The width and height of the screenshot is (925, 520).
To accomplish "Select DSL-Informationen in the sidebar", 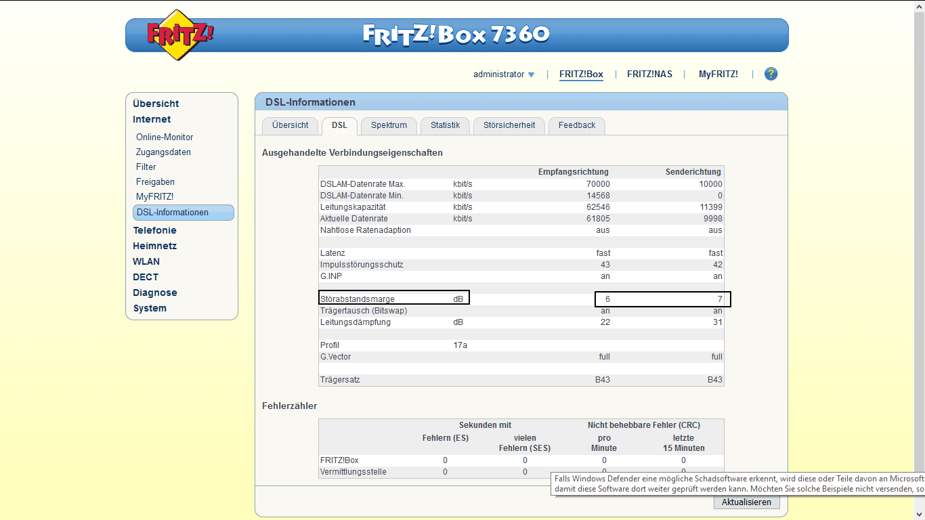I will pos(184,213).
